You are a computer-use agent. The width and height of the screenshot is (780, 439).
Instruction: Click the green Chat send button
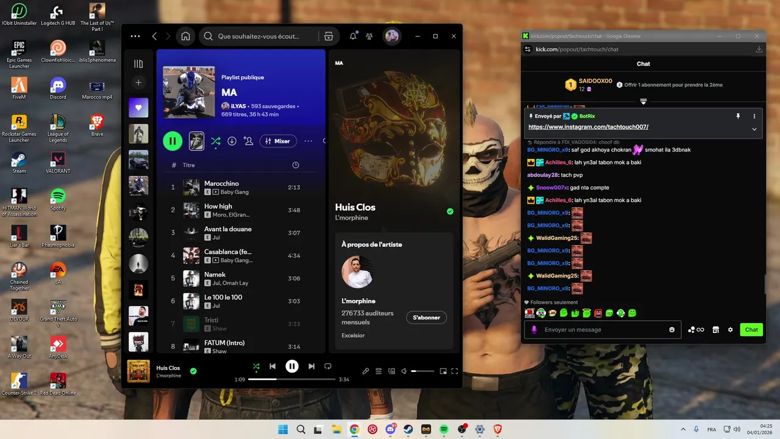[x=751, y=330]
